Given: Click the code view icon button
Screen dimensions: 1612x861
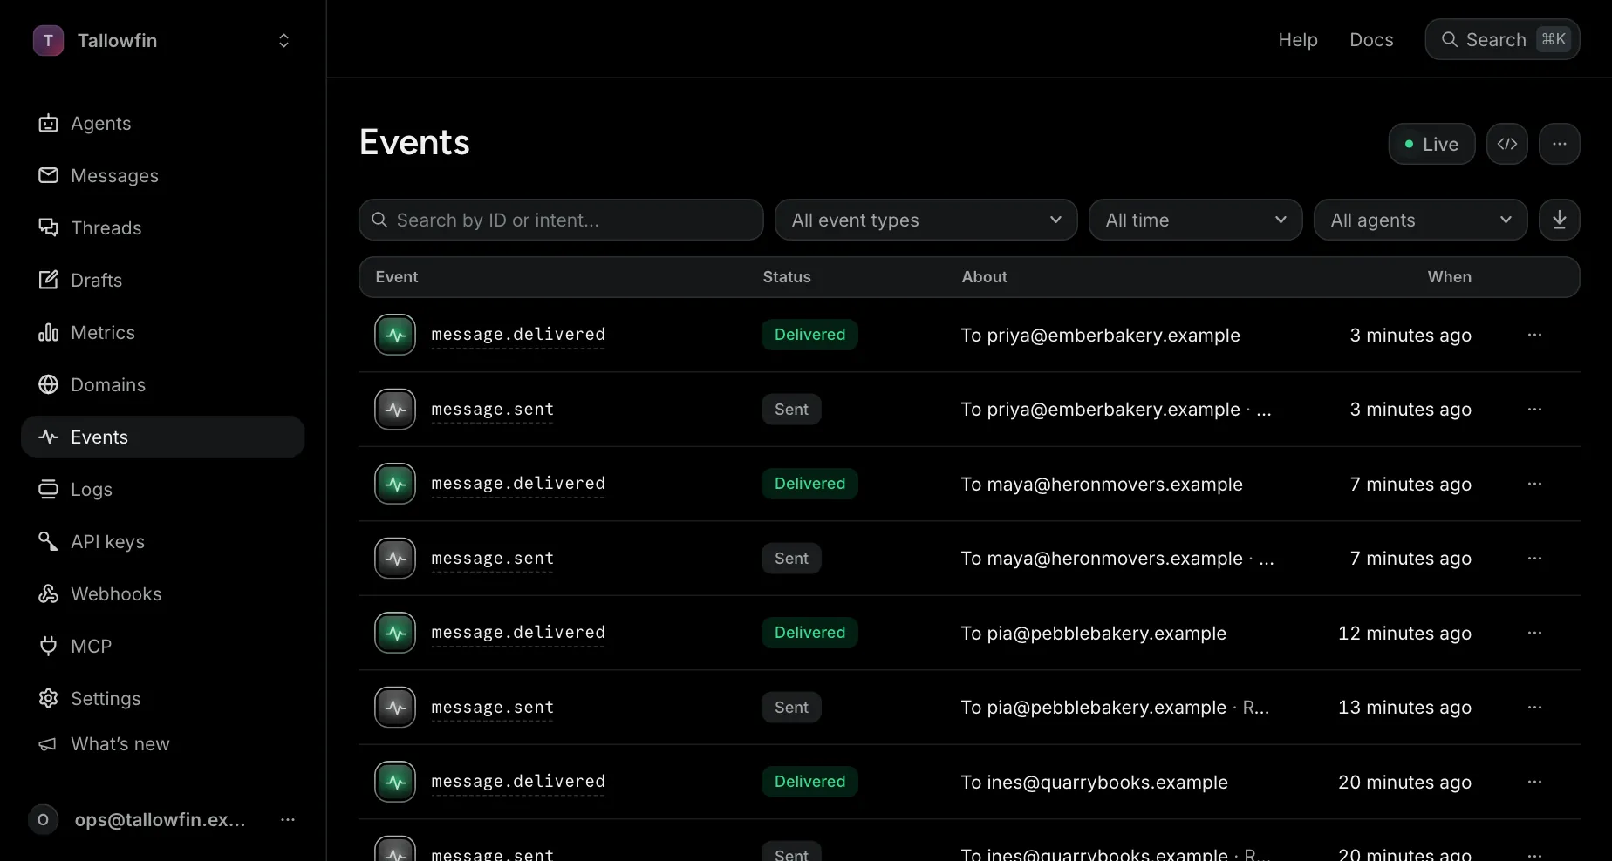Looking at the screenshot, I should point(1507,145).
